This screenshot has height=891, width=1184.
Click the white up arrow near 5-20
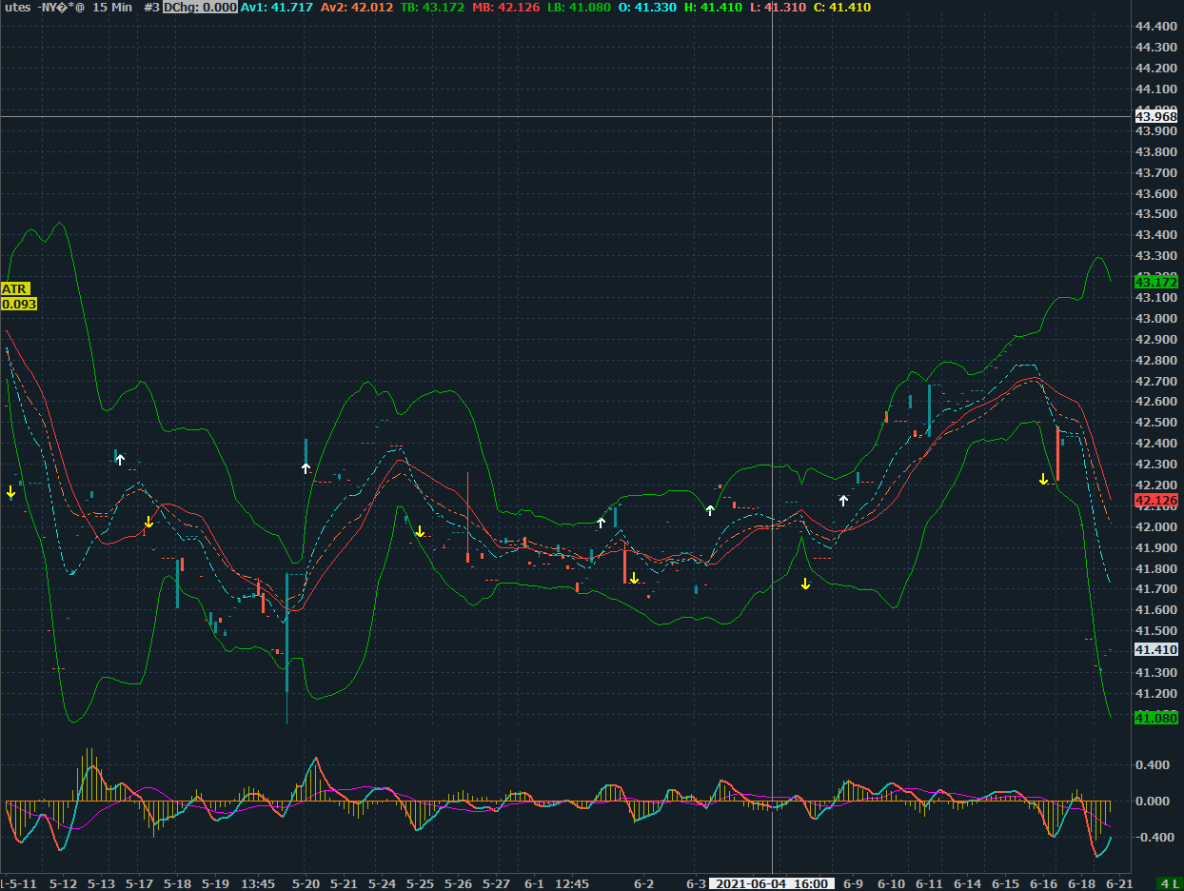(306, 467)
